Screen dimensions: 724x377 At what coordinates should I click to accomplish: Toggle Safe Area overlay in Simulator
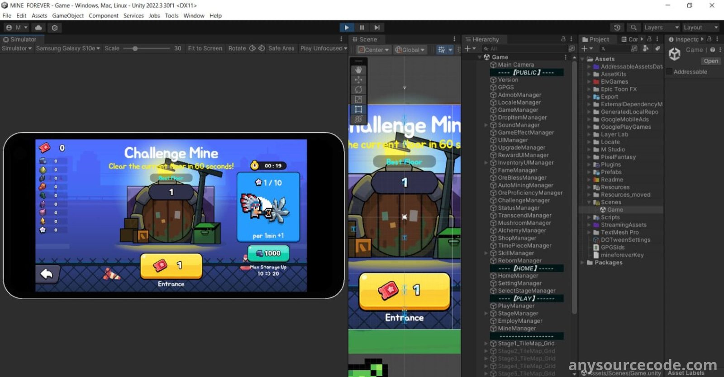(281, 48)
